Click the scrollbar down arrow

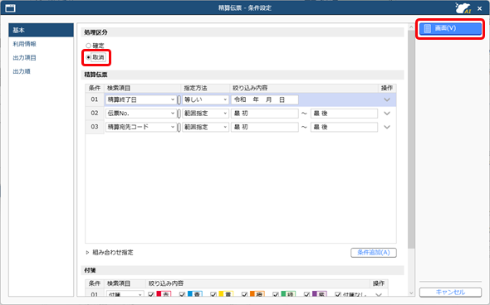(411, 293)
